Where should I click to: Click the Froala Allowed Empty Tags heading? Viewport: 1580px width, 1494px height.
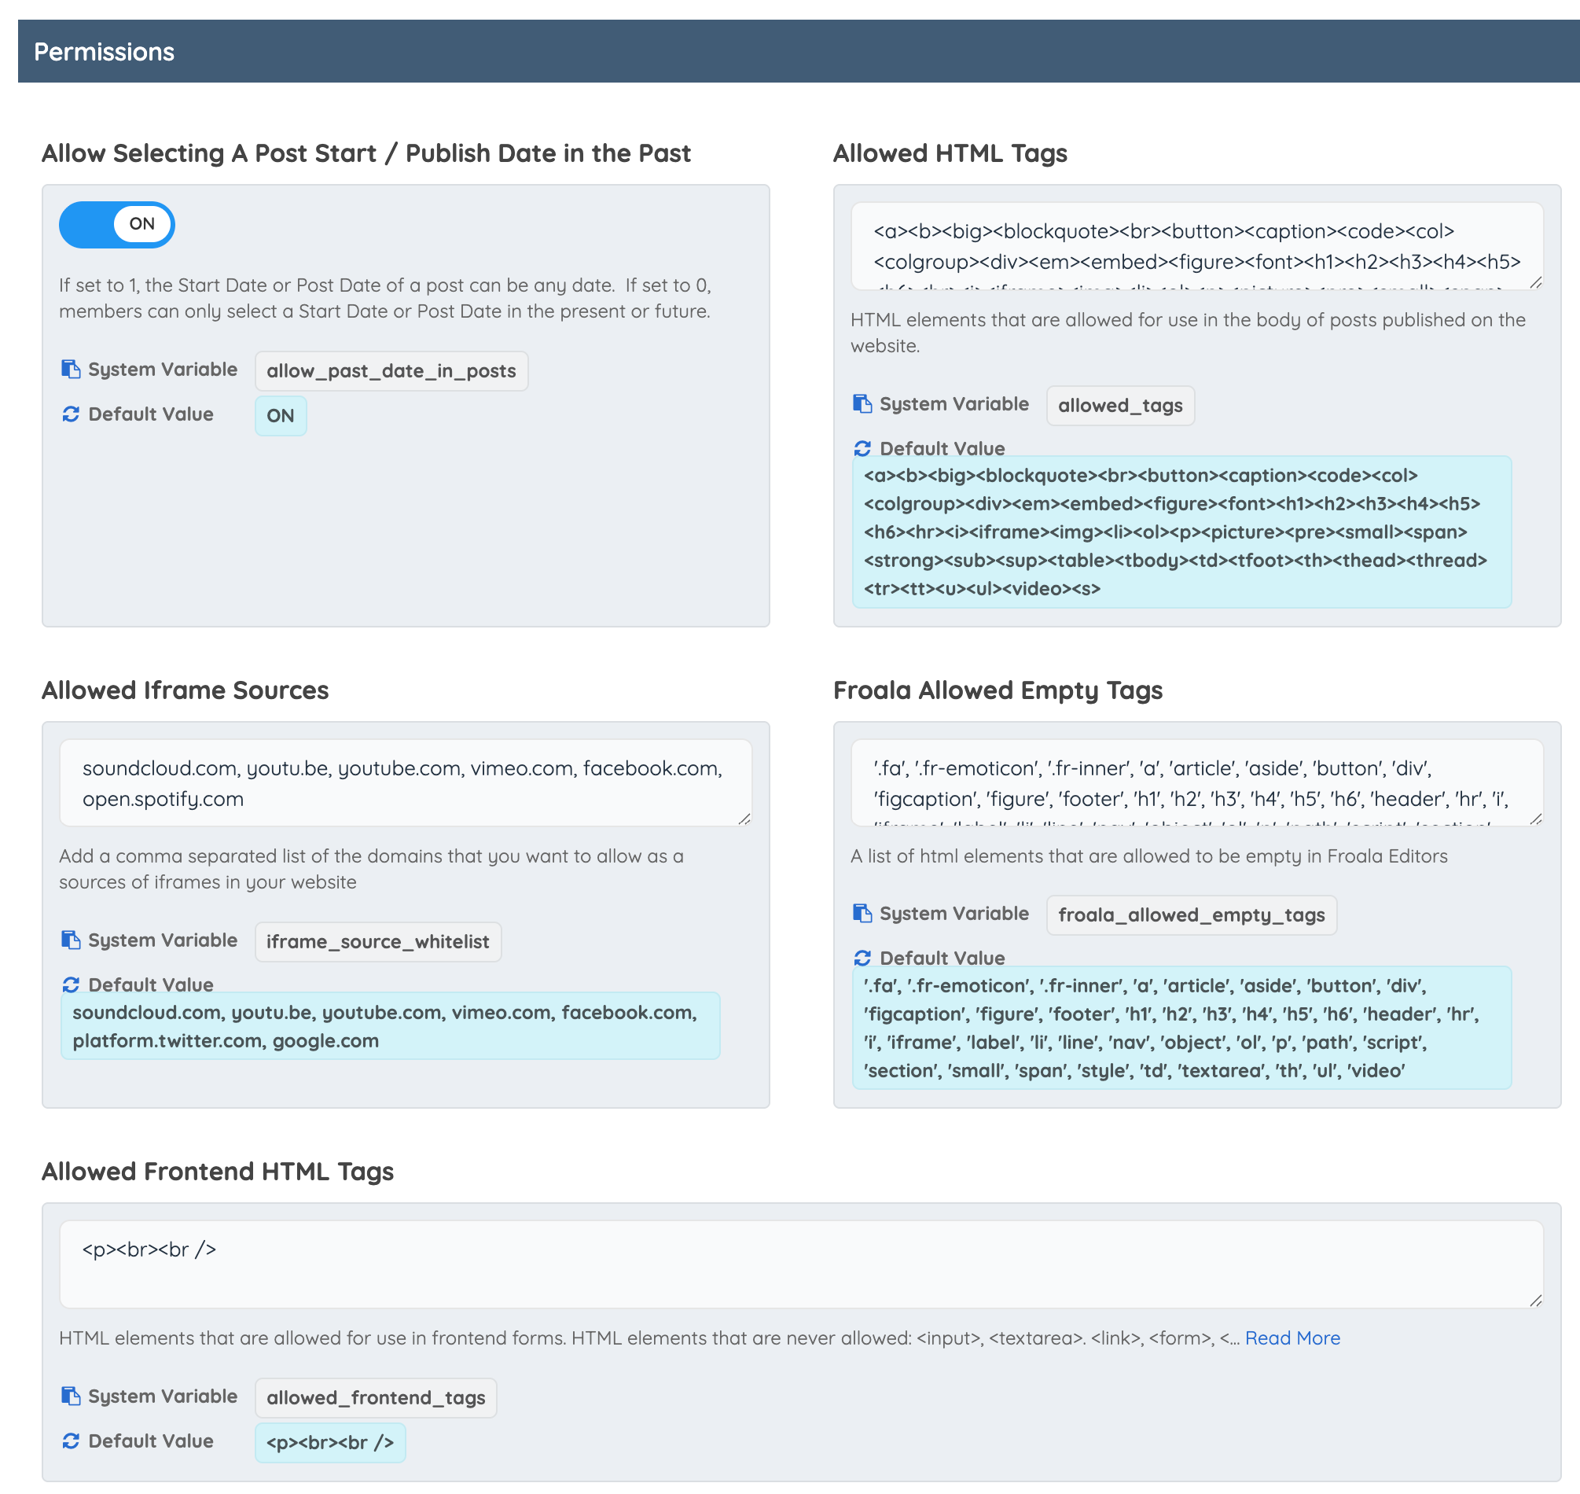[x=998, y=690]
